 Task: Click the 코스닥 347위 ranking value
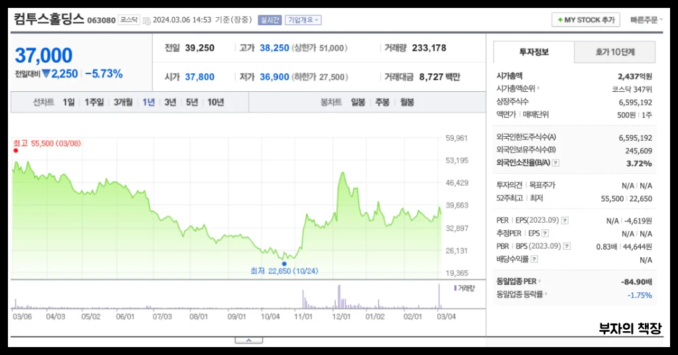coord(632,89)
